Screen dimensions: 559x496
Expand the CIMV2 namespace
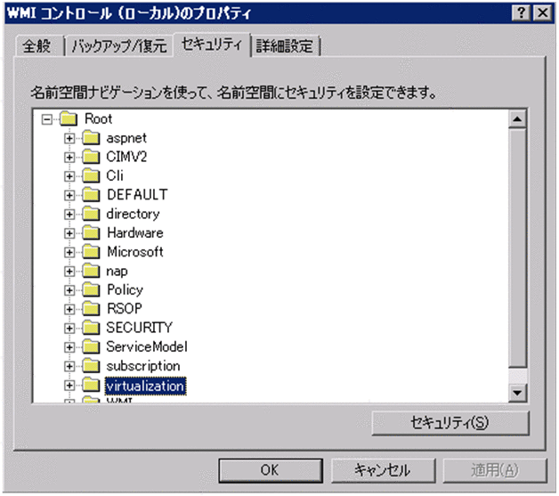69,158
